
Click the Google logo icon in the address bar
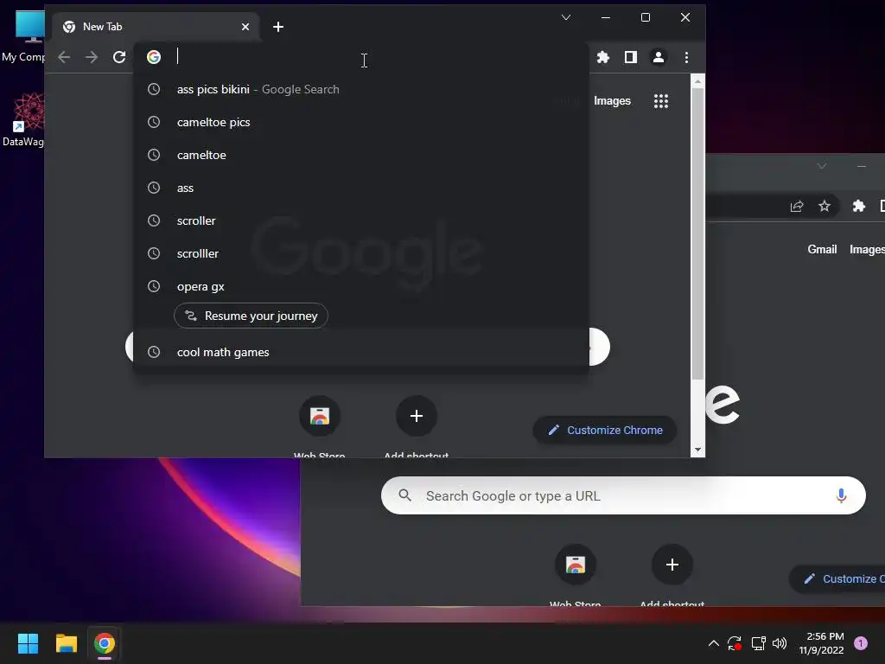(x=154, y=57)
